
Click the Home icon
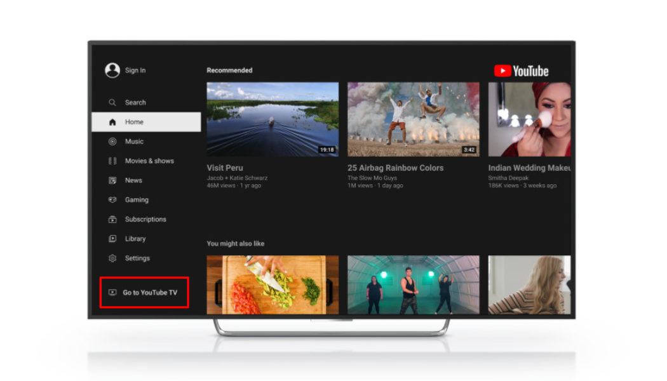click(112, 121)
